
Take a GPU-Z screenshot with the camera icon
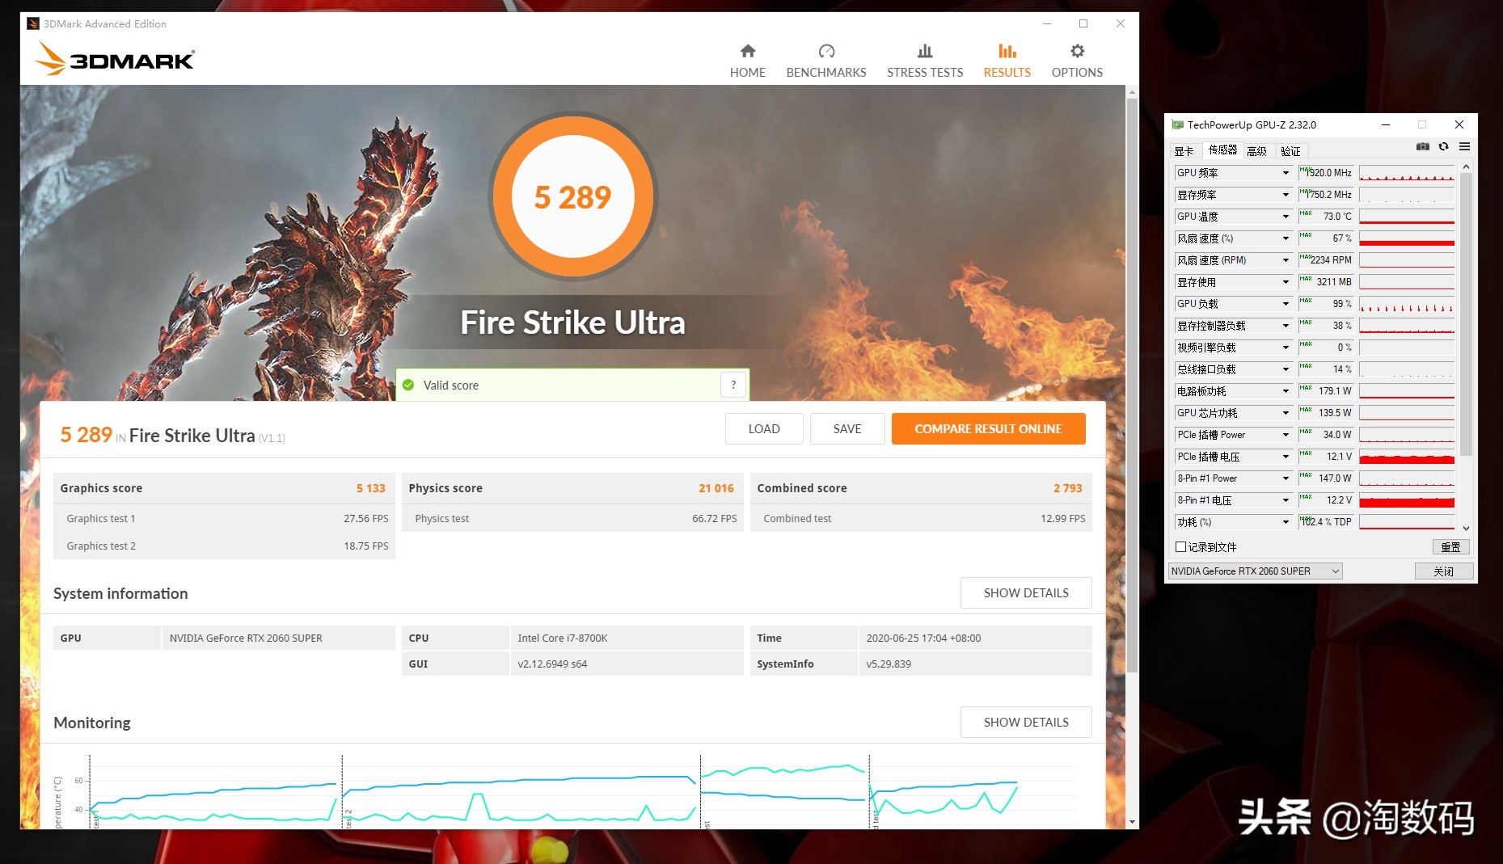[x=1423, y=147]
